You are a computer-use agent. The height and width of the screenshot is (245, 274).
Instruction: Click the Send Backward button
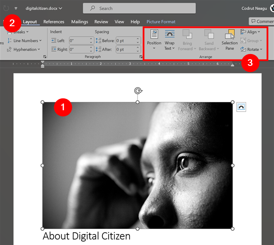click(209, 40)
